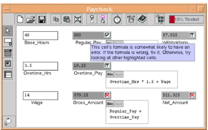Select the cell creation tool in sidebar
The width and height of the screenshot is (208, 130).
8,42
